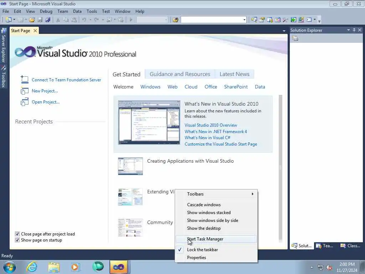Click the Redo arrow icon
Viewport: 365px width, 274px height.
pos(96,20)
